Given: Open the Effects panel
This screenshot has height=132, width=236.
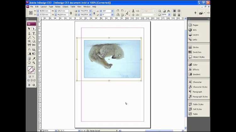Looking at the screenshot, I should pos(196,70).
